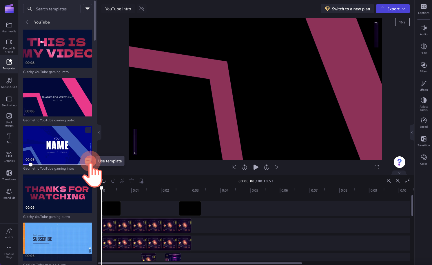Rename the YouTube intro project title
This screenshot has height=265, width=432.
tap(118, 9)
